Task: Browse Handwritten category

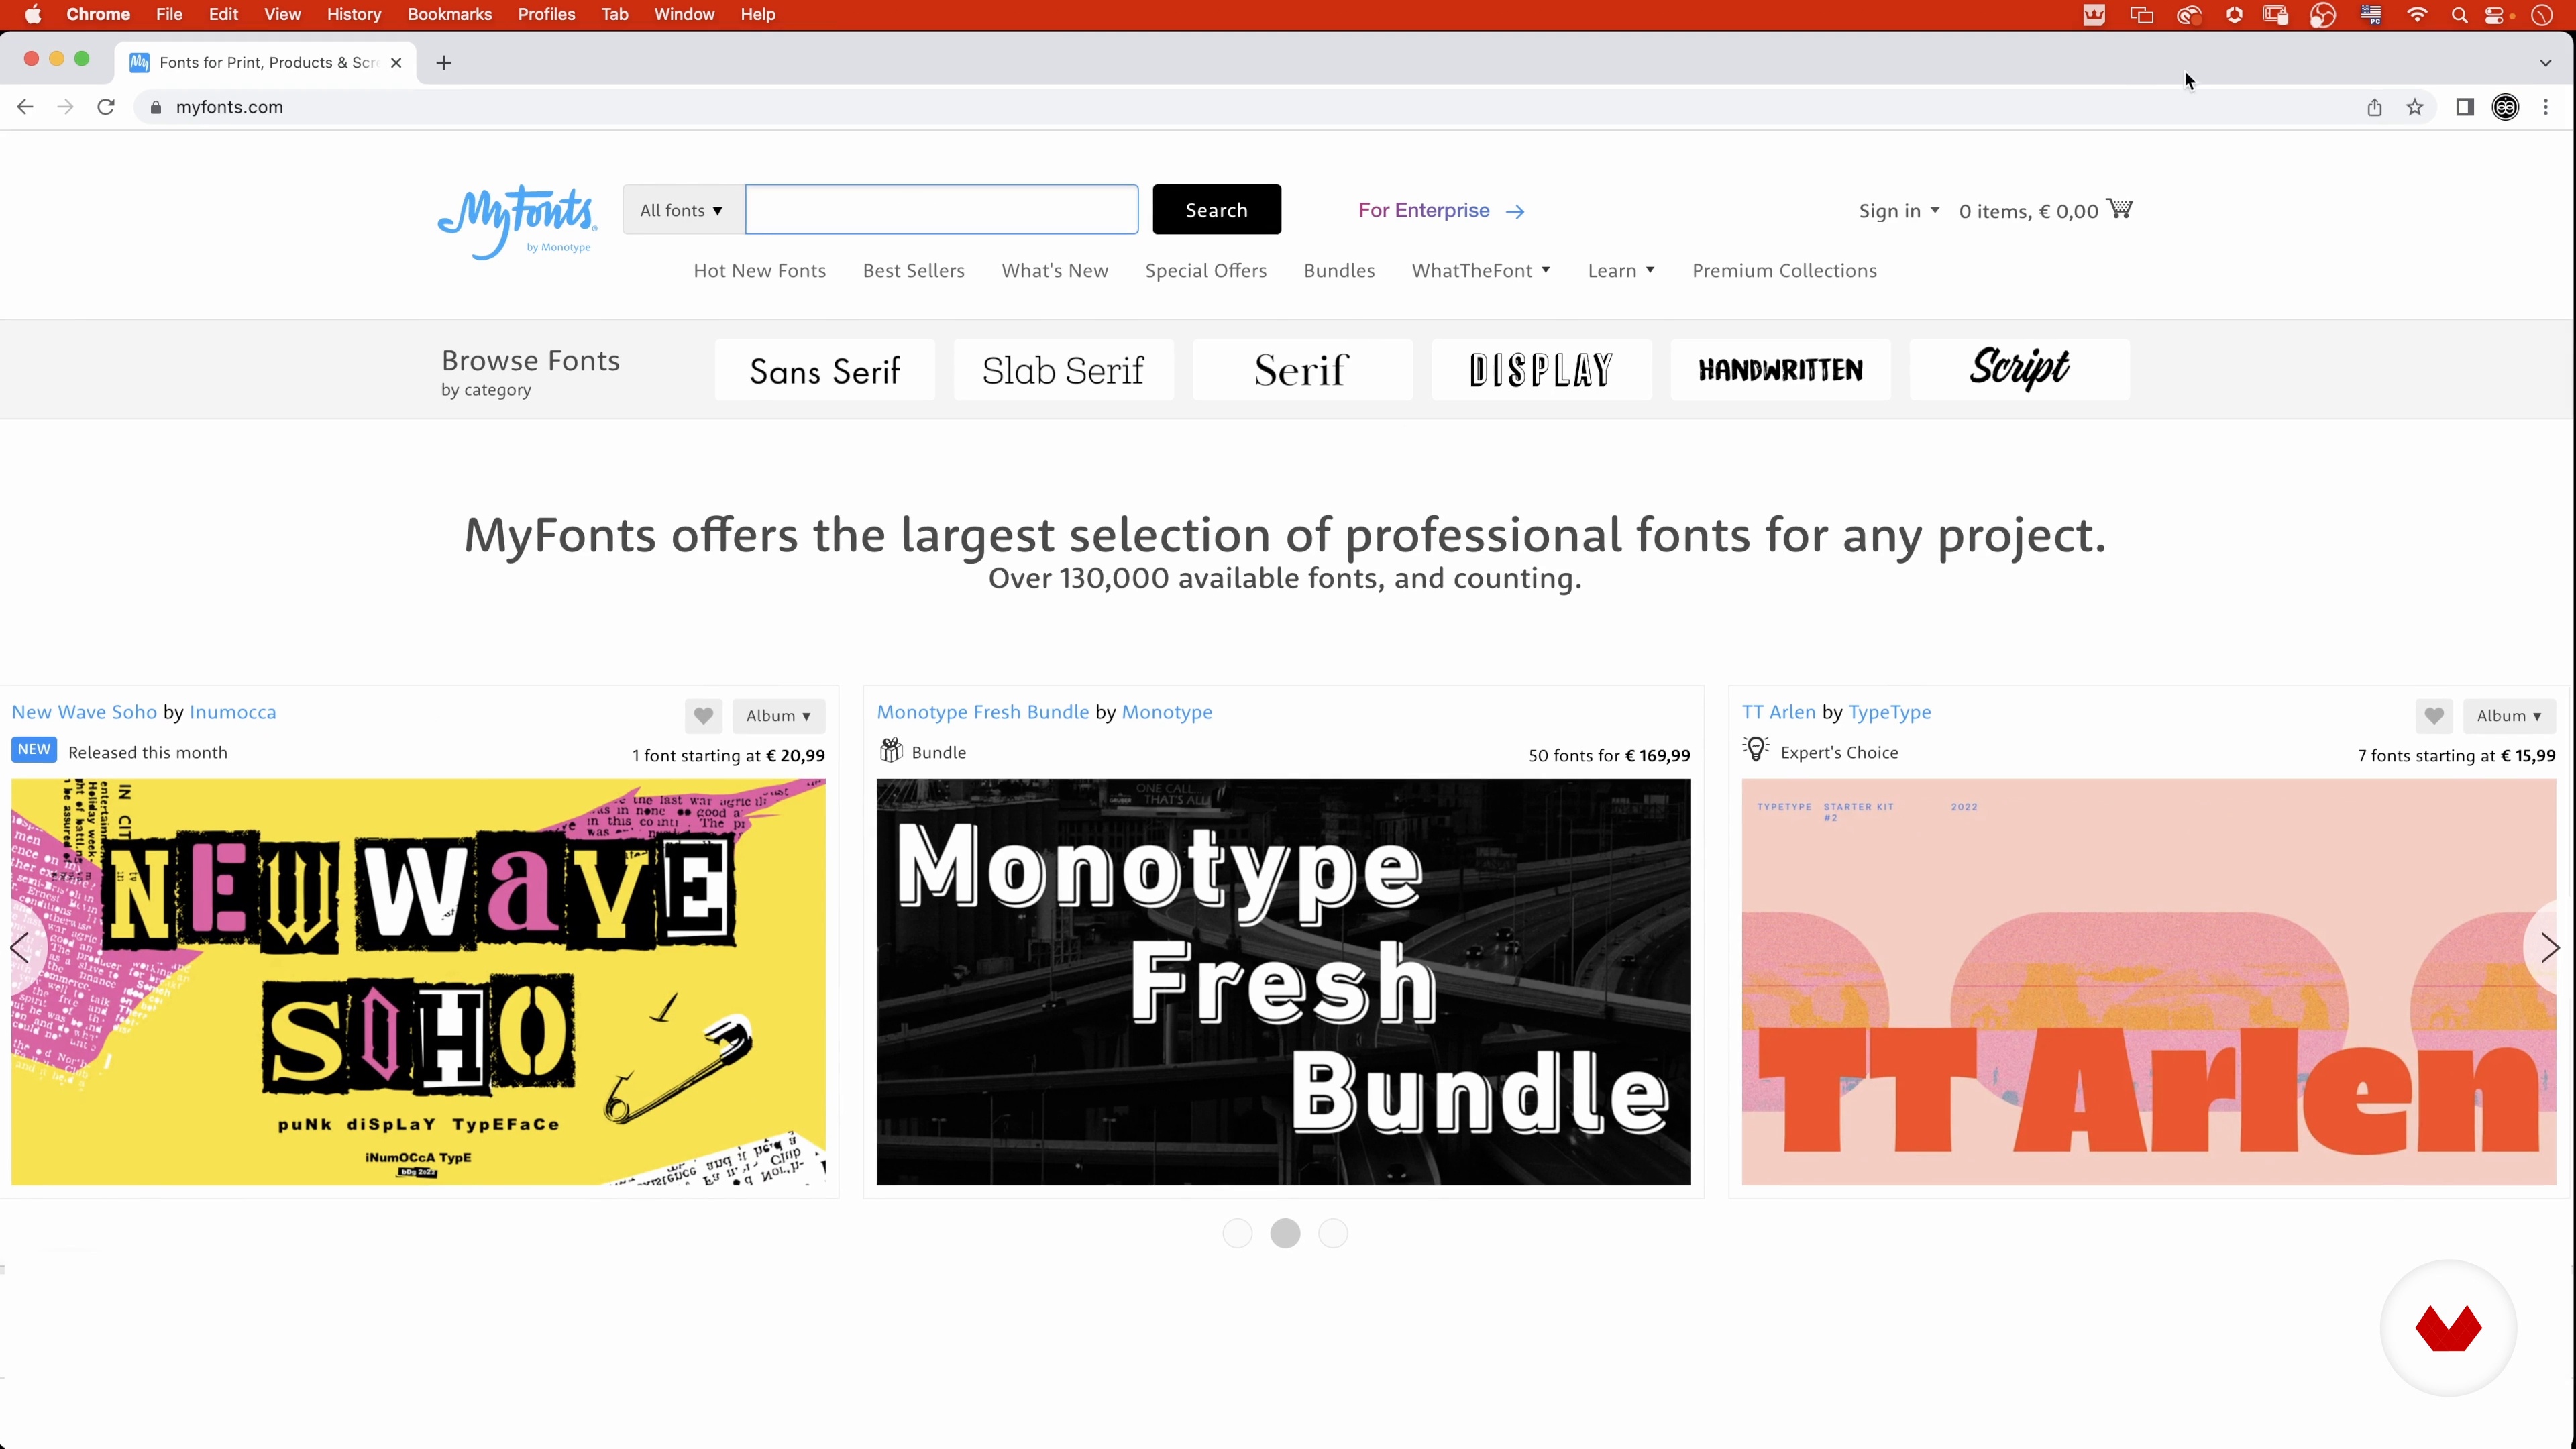Action: 1780,370
